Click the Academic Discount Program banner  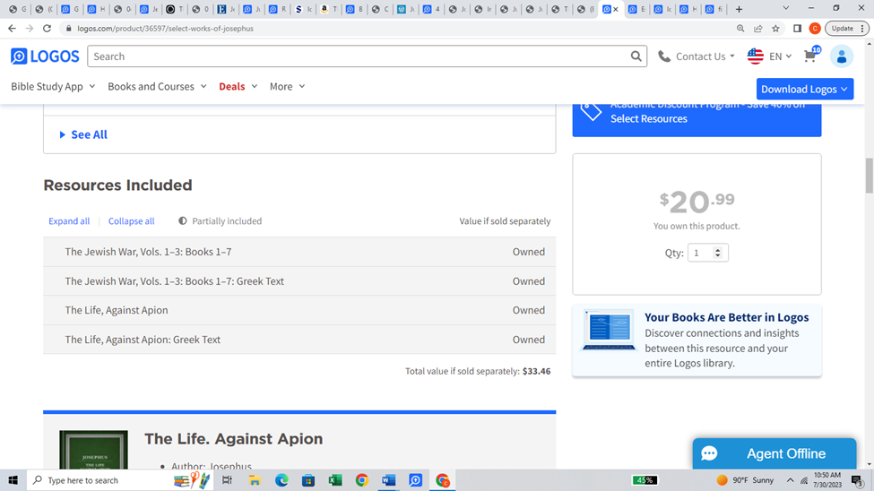tap(697, 119)
